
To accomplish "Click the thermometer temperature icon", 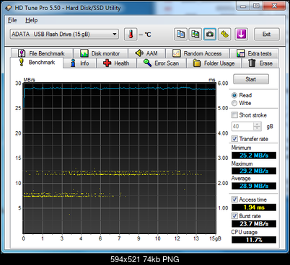I will pyautogui.click(x=131, y=34).
